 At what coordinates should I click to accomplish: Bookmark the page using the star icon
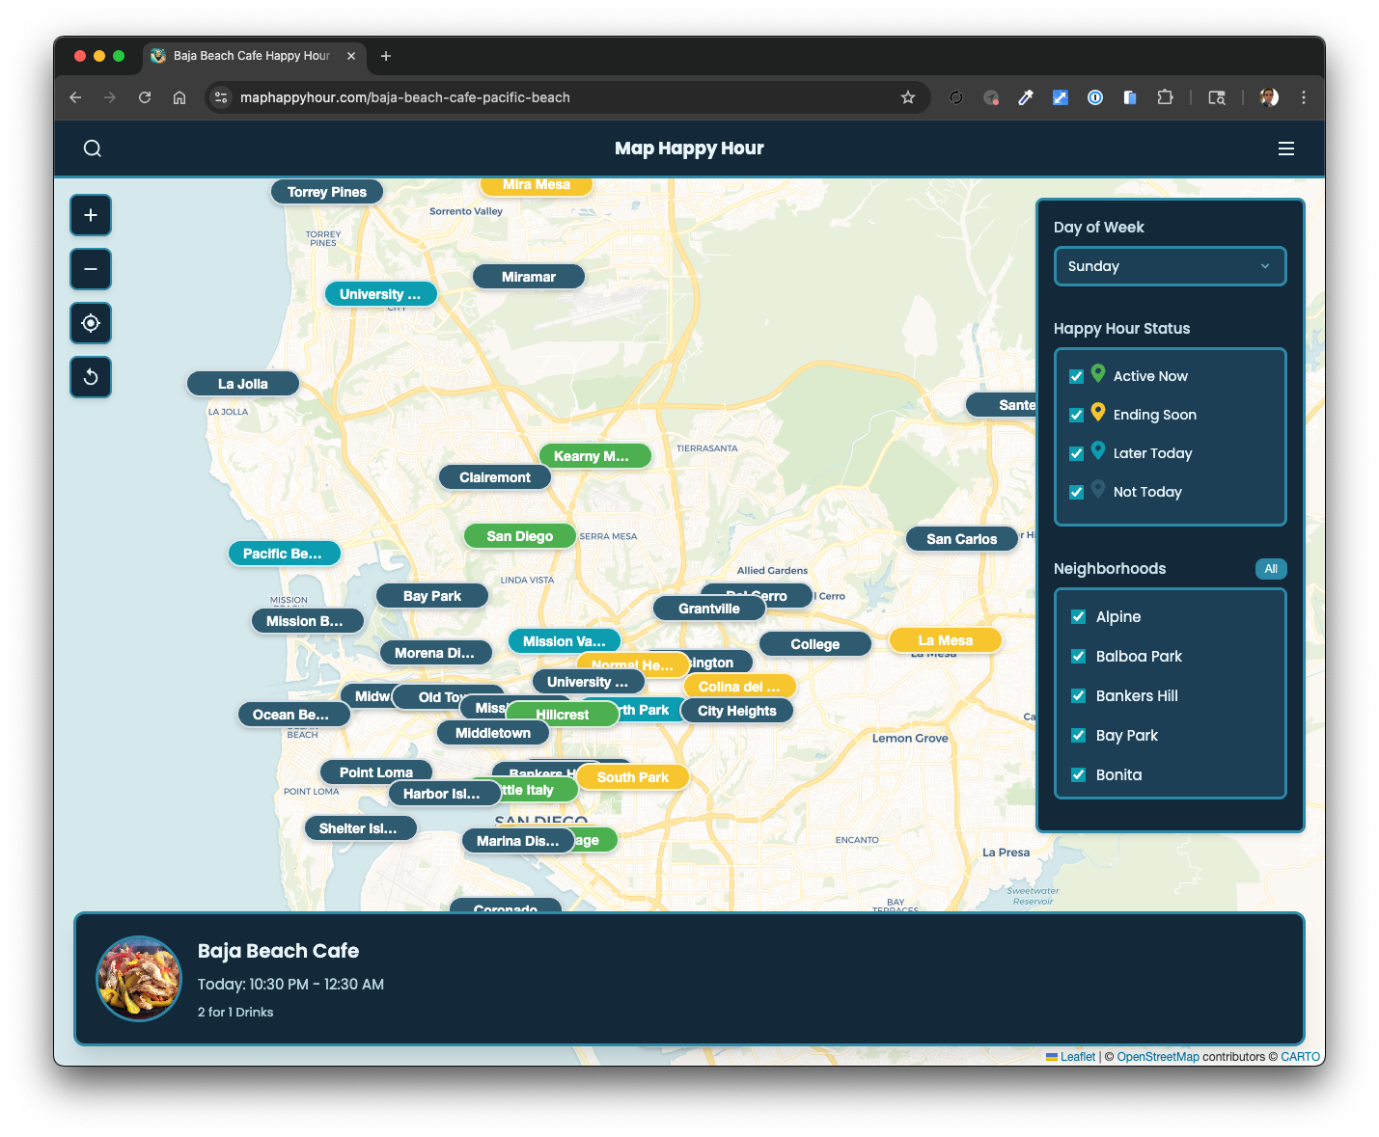(x=907, y=96)
